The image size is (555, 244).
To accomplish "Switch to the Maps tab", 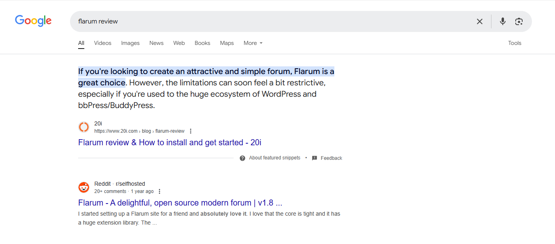I will click(x=227, y=43).
